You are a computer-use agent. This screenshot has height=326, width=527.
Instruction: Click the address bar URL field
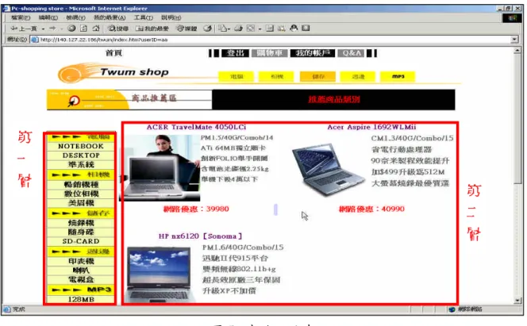[x=271, y=40]
